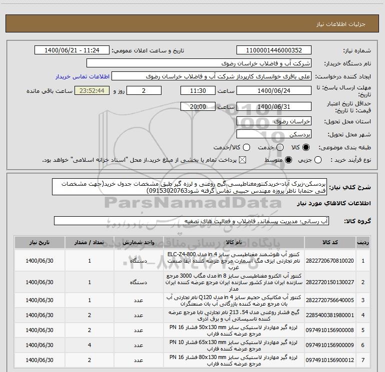Click the price validity date 1400/06/31
This screenshot has width=385, height=372.
274,107
